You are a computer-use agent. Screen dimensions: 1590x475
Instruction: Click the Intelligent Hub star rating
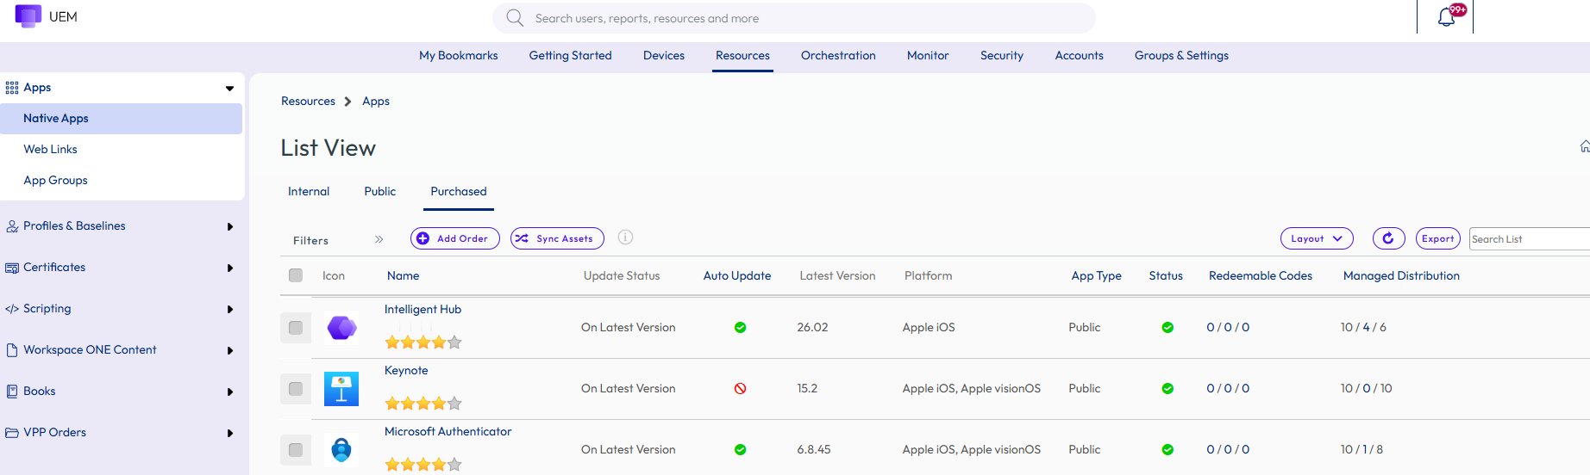pyautogui.click(x=423, y=342)
